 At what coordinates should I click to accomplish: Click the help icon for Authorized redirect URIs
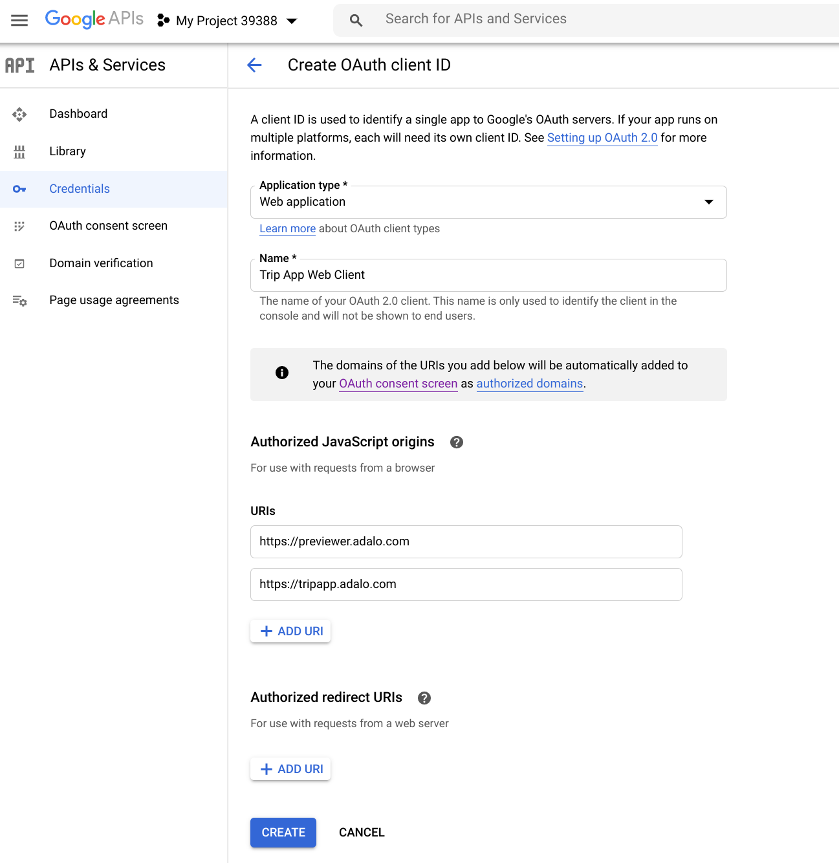point(424,698)
